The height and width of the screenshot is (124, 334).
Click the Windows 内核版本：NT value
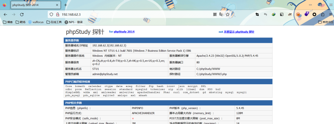point(107,56)
